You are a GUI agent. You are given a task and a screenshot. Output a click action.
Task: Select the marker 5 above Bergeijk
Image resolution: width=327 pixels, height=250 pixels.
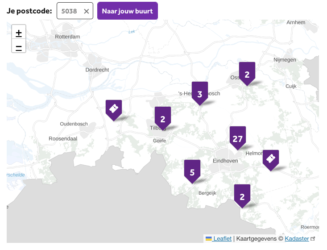pos(192,171)
